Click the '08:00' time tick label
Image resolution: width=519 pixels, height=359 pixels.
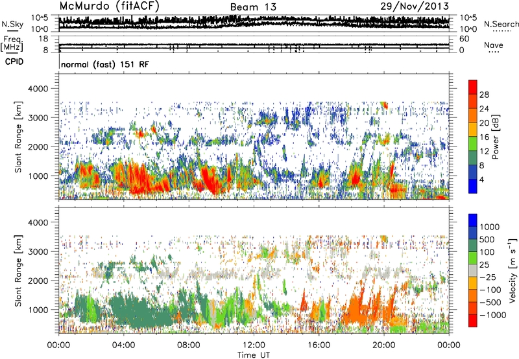tap(189, 345)
